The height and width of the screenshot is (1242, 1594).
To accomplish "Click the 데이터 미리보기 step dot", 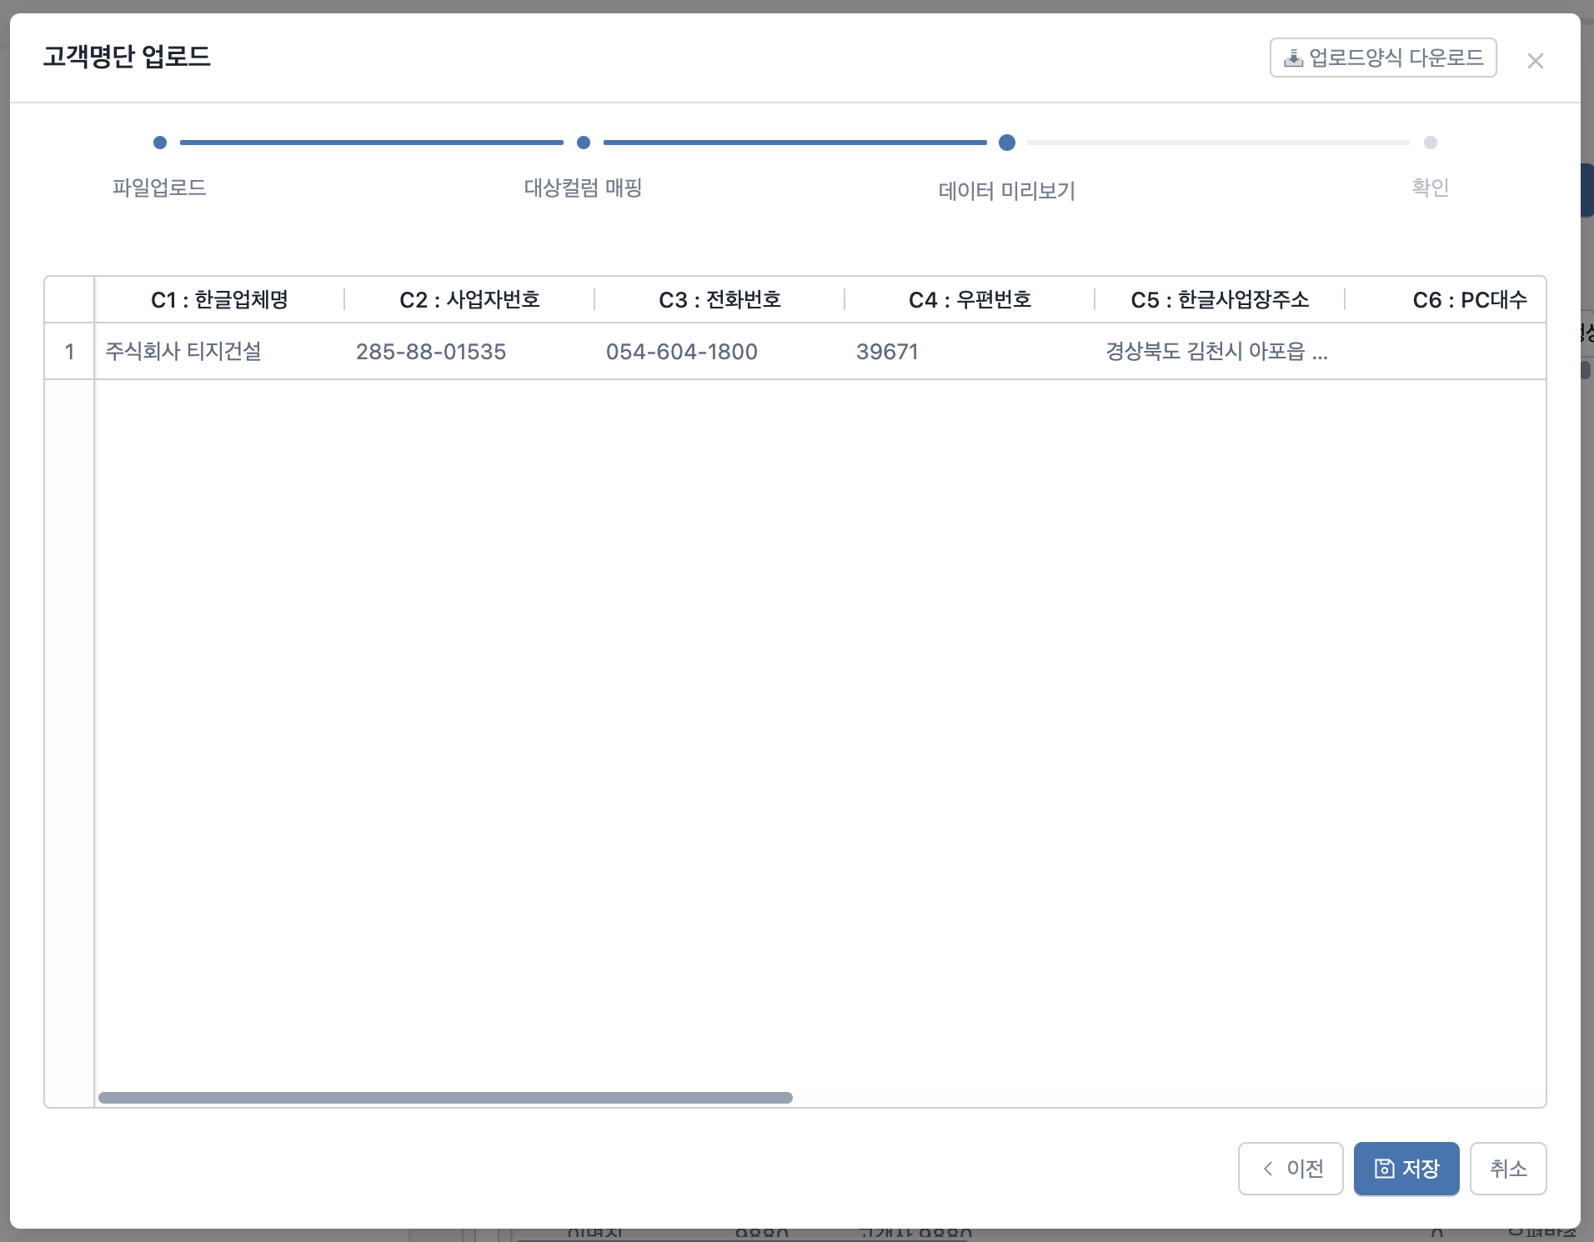I will (1006, 143).
